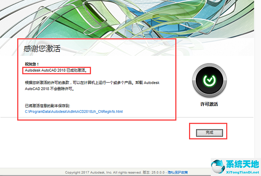
Task: Select the 许可激活 label text
Action: coord(209,104)
